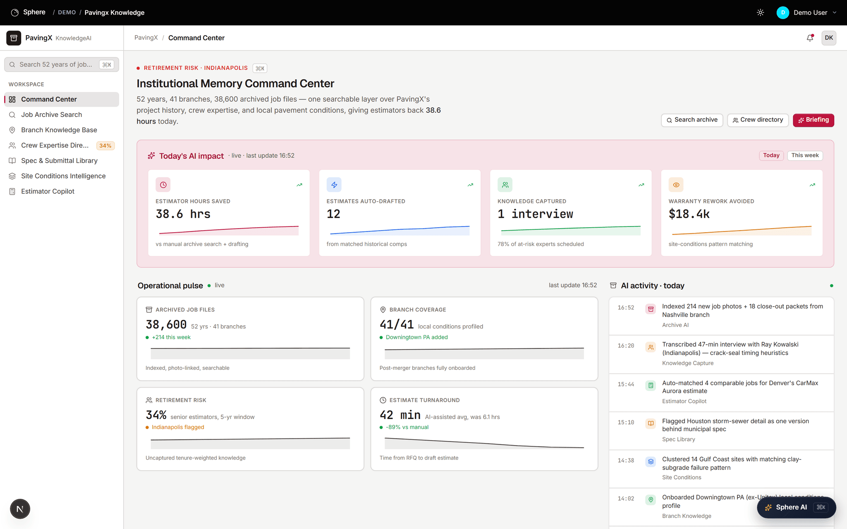Click the 15:10 Spec Library activity icon

[651, 423]
